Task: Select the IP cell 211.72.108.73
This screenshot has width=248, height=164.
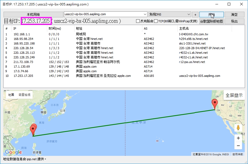Action: click(23, 62)
